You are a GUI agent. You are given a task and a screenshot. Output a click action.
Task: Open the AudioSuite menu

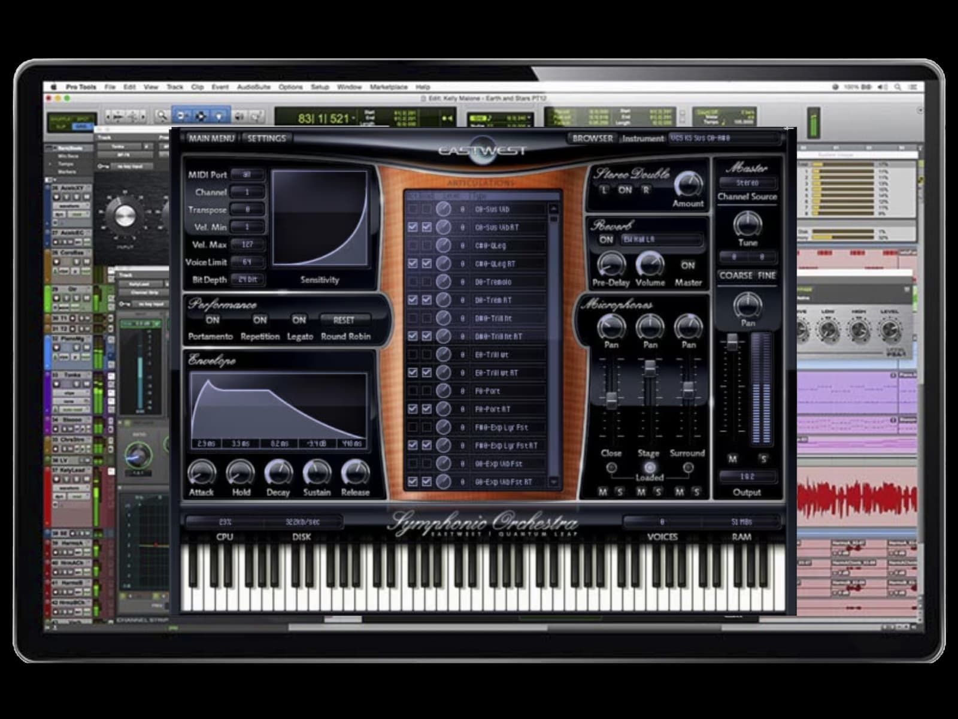[x=254, y=87]
